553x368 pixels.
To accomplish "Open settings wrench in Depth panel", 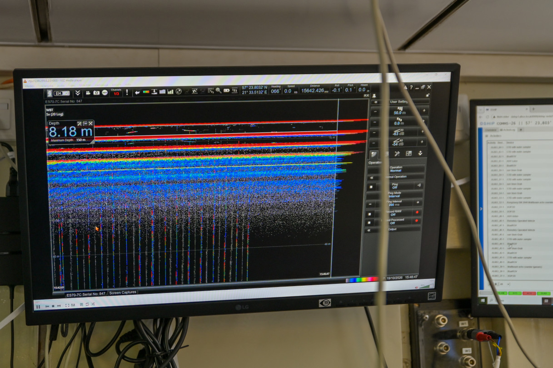I will point(80,124).
